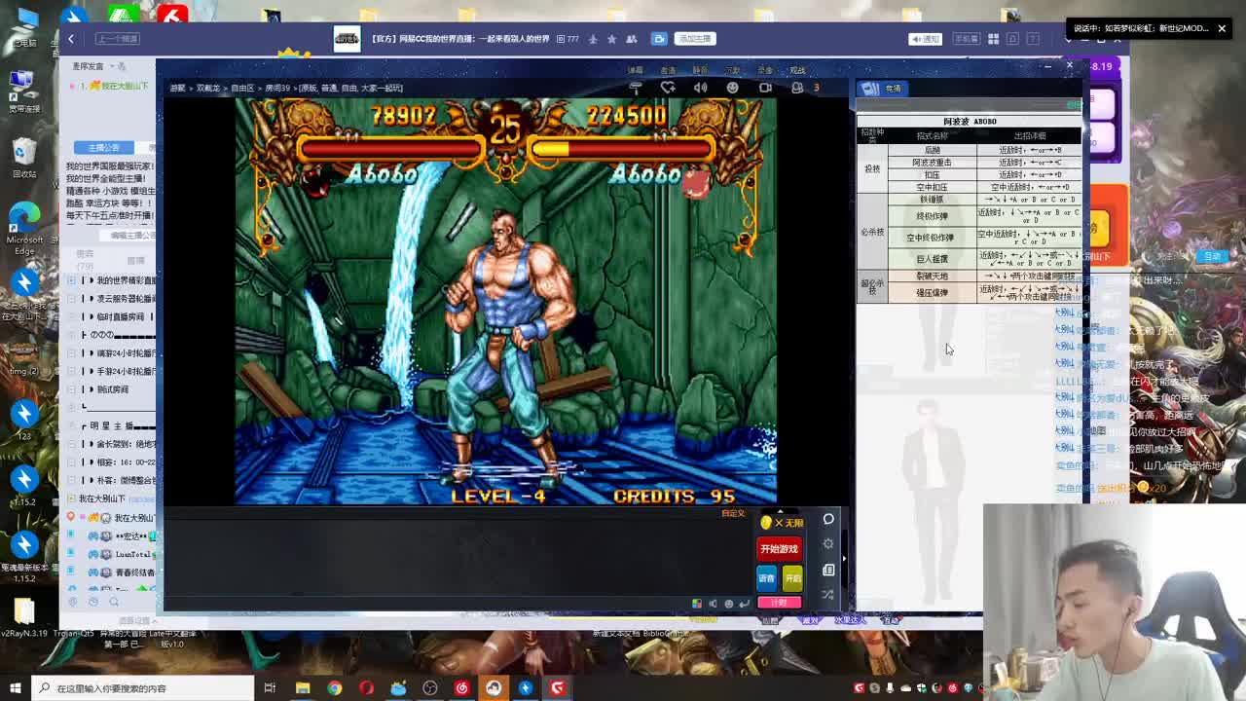This screenshot has width=1246, height=701.
Task: Click the Windows taskbar search box
Action: click(142, 688)
